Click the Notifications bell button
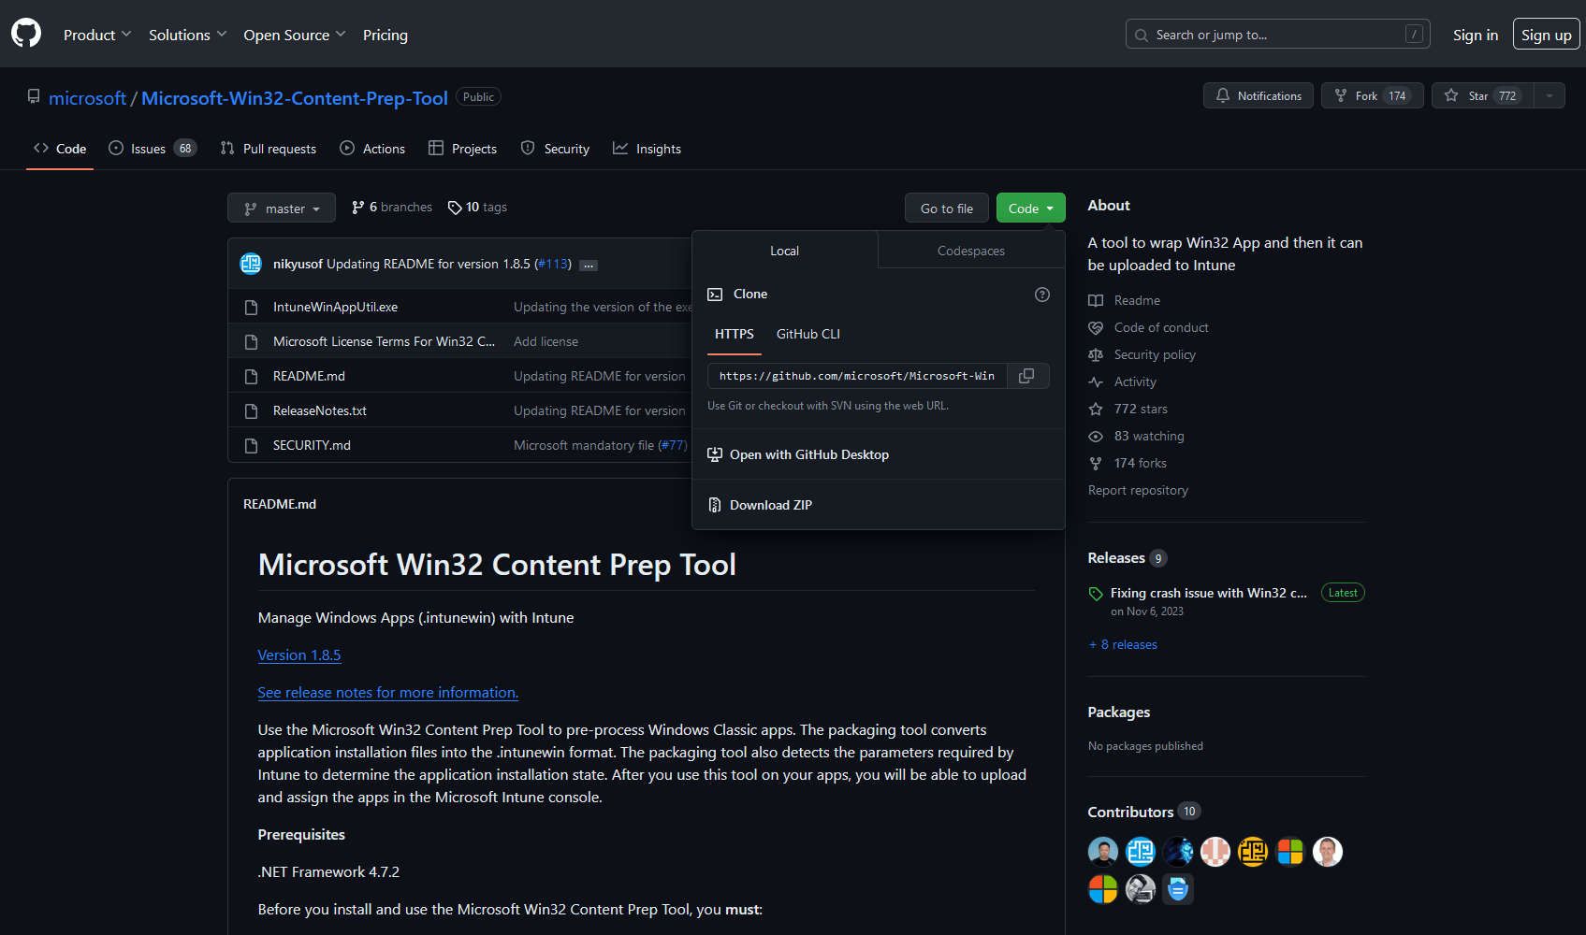 1258,95
